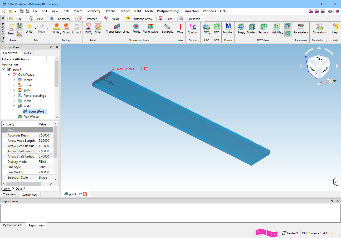Switch to the Antenna Array ribbon tab
Image resolution: width=341 pixels, height=238 pixels.
coord(140,19)
